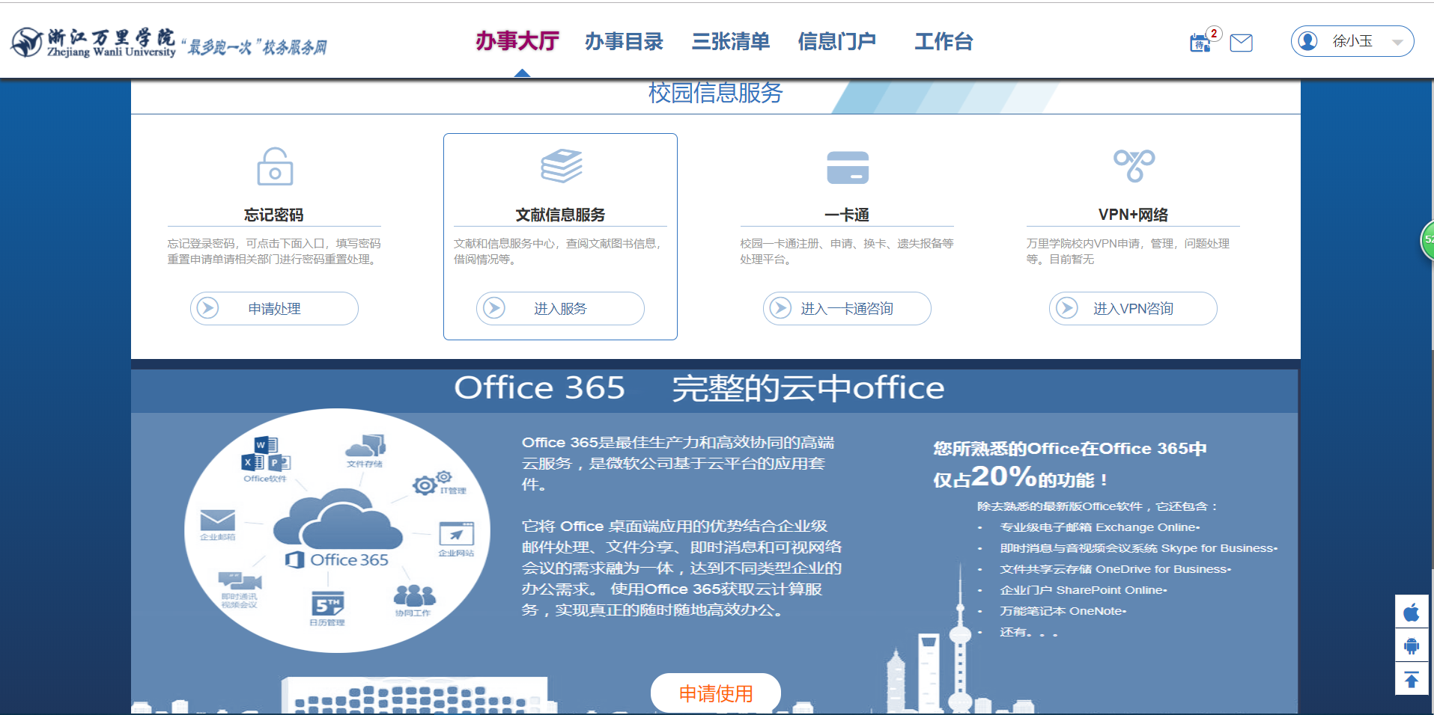1434x715 pixels.
Task: Click the Android app download icon
Action: (x=1412, y=646)
